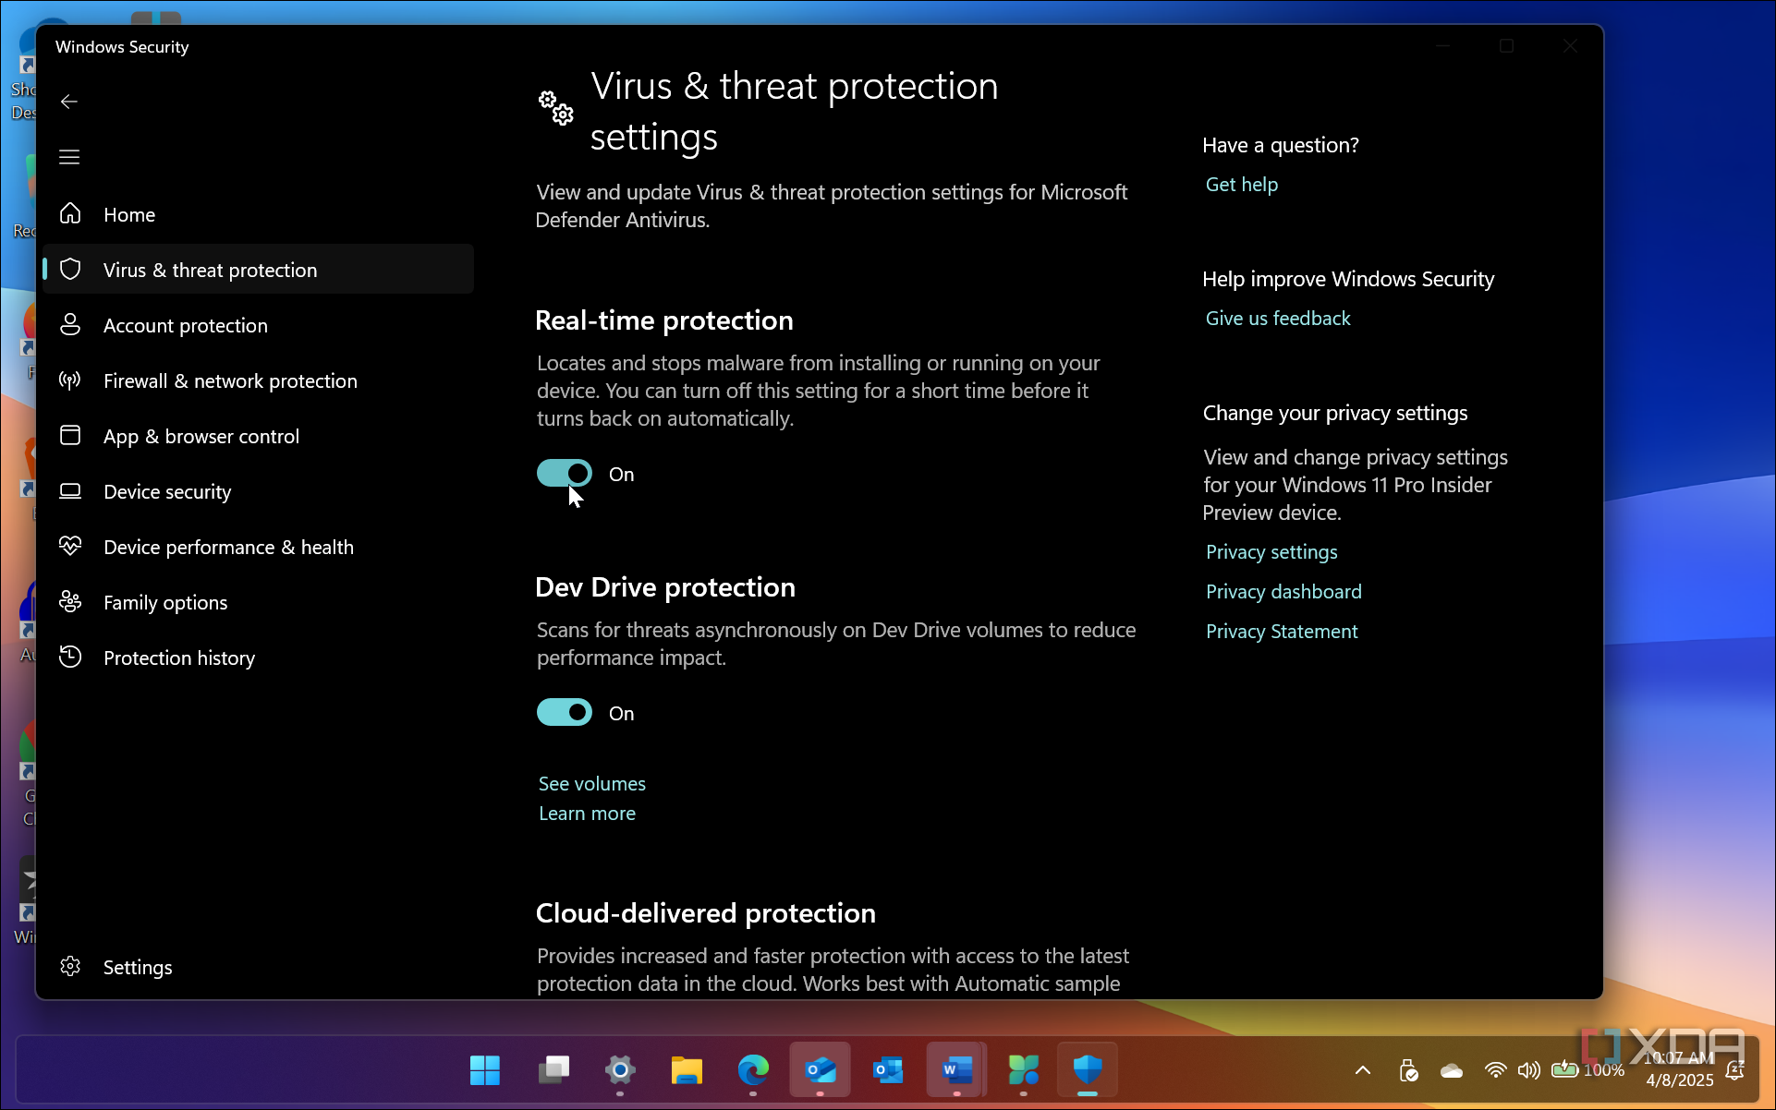Click See volumes under Dev Drive protection
Image resolution: width=1776 pixels, height=1110 pixels.
click(592, 784)
